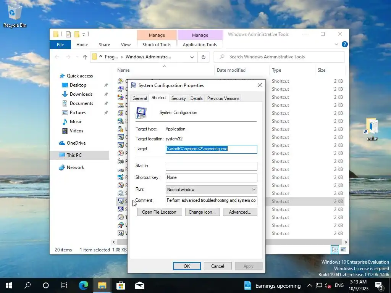Open taskbar Search magnifier
This screenshot has width=391, height=293.
27,285
